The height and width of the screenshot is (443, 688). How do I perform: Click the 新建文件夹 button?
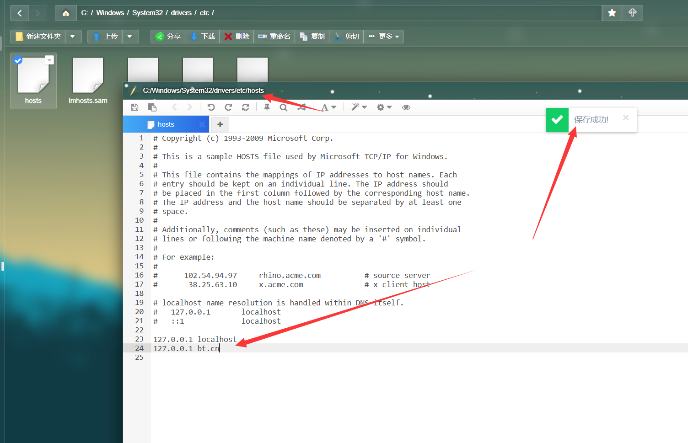click(38, 37)
